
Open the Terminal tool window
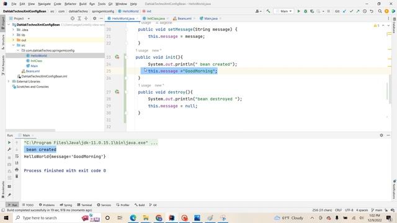point(84,205)
